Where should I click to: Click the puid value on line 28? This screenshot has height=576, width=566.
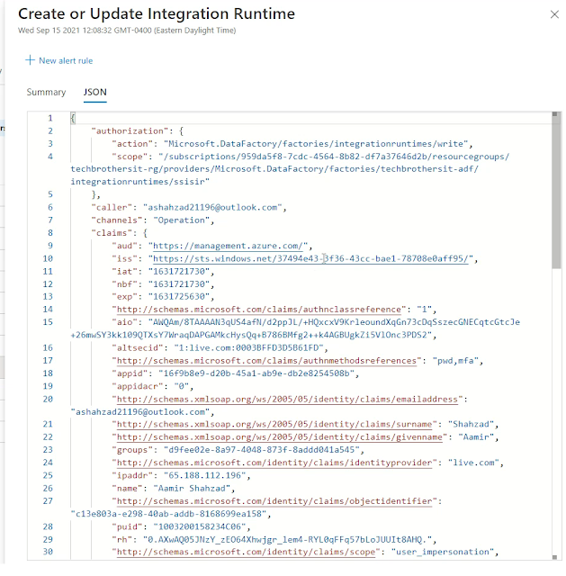point(200,526)
